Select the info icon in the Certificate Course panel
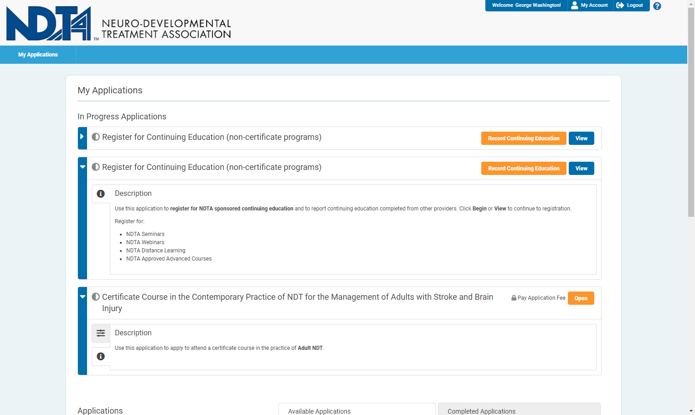This screenshot has height=415, width=695. 101,356
